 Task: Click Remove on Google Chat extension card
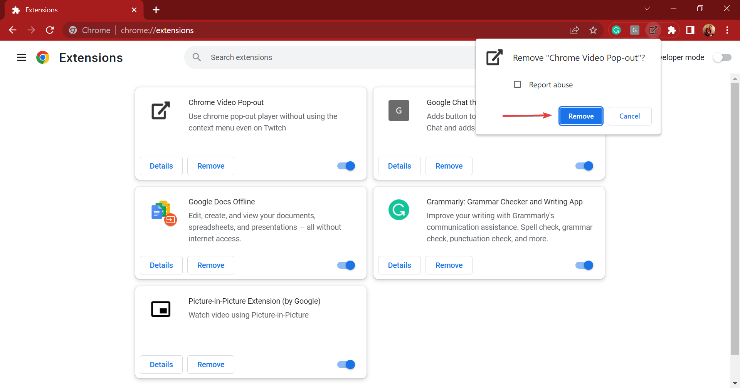[449, 166]
